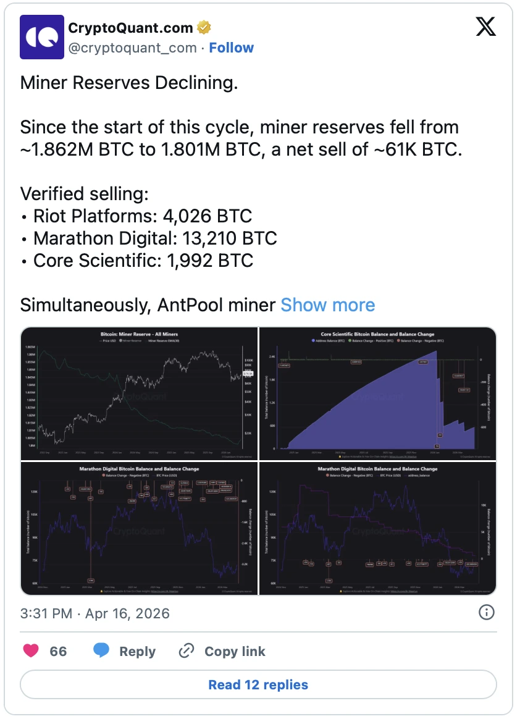Image resolution: width=520 pixels, height=719 pixels.
Task: Open the X logo link
Action: 485,26
